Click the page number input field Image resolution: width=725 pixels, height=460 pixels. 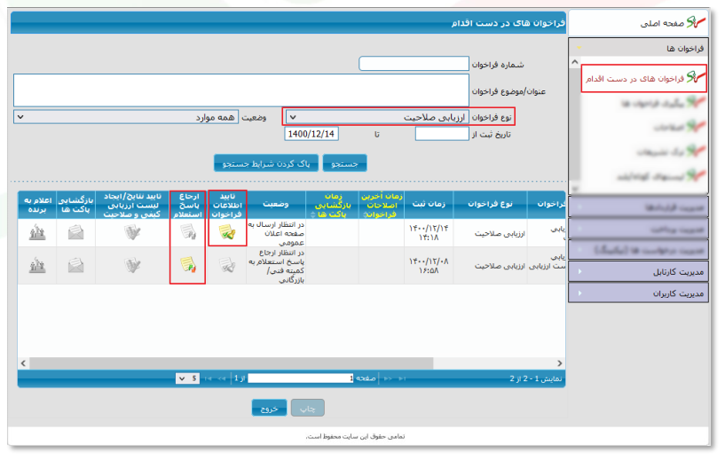301,378
